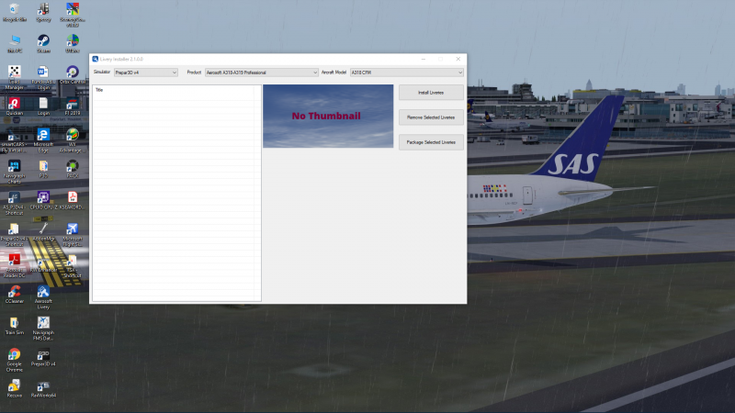Click the No Thumbnail preview image
Viewport: 735px width, 413px height.
tap(328, 117)
